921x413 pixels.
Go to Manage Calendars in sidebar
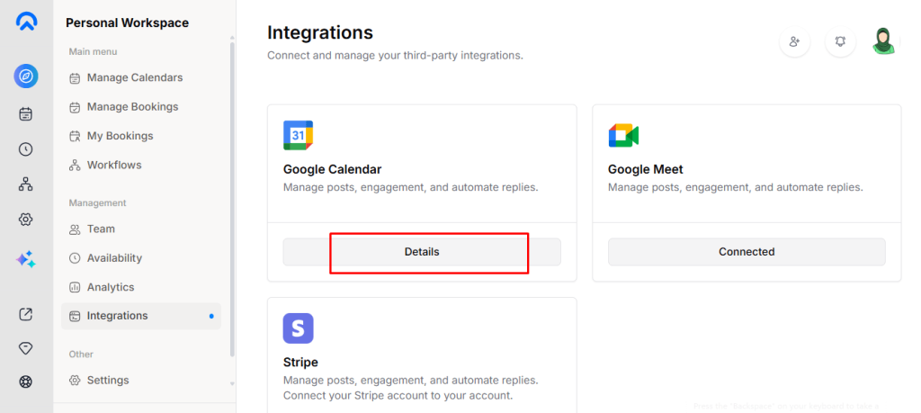point(134,77)
